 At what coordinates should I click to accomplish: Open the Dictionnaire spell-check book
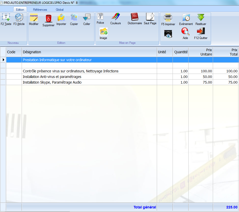[135, 17]
